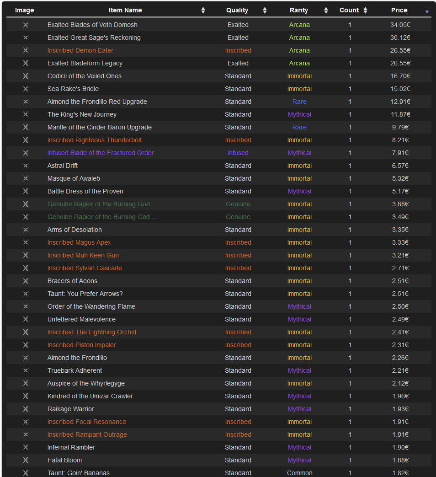
Task: Select the 16.70€ price cell
Action: click(x=400, y=76)
